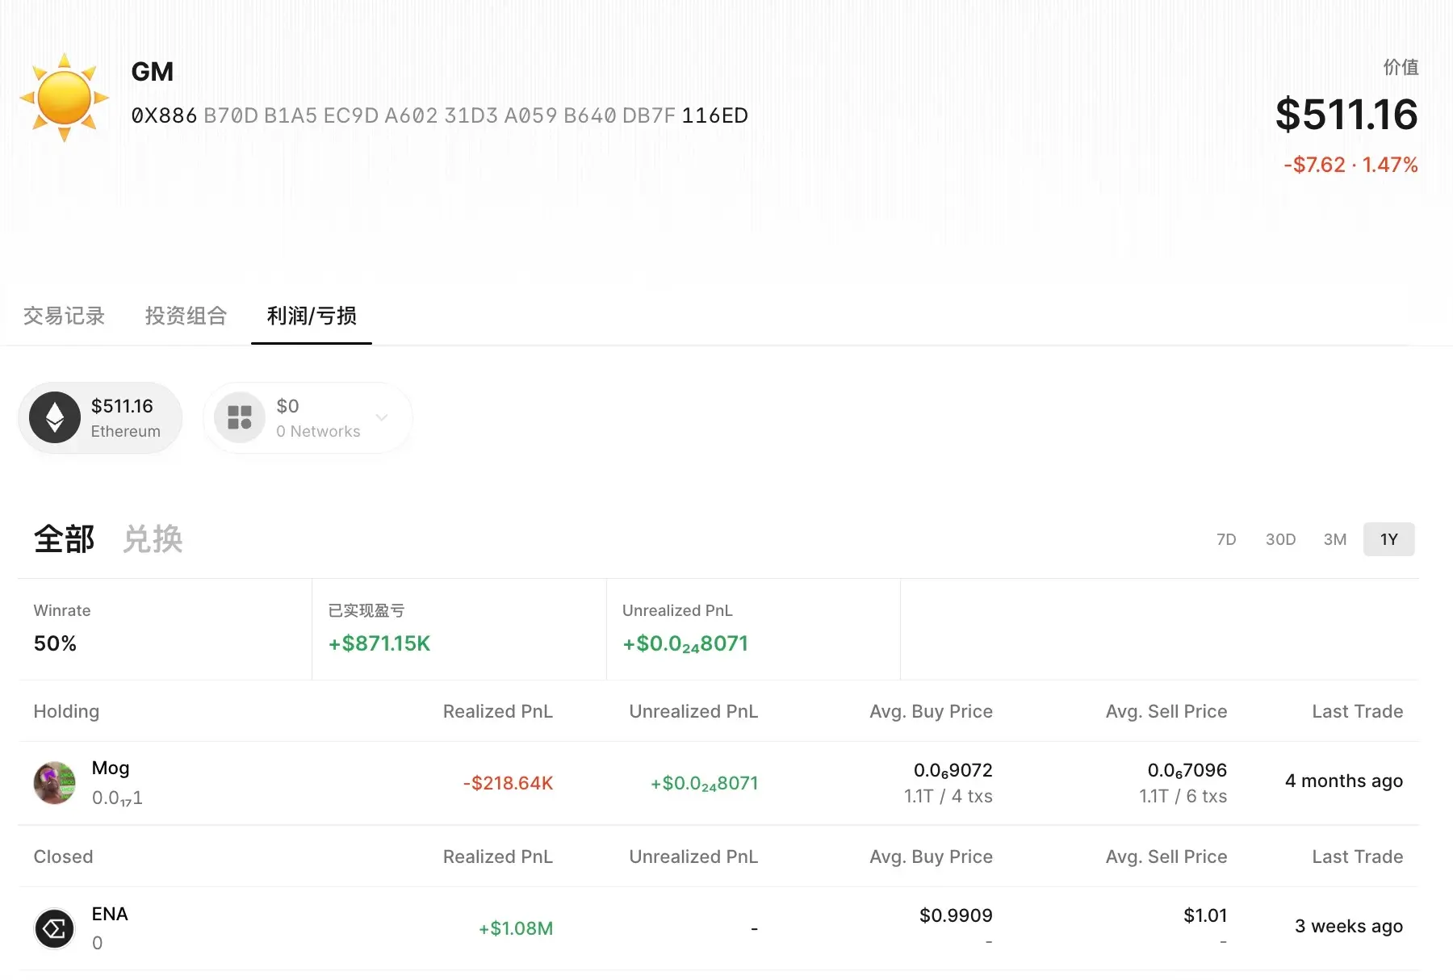Open the 交易记录 tab
The image size is (1453, 980).
coord(65,316)
